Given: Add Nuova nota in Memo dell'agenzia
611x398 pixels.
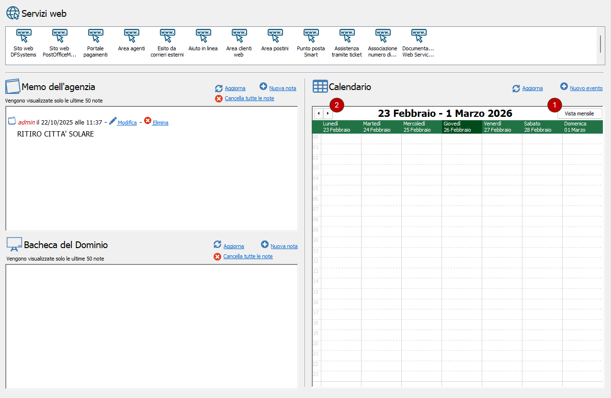Looking at the screenshot, I should click(283, 88).
